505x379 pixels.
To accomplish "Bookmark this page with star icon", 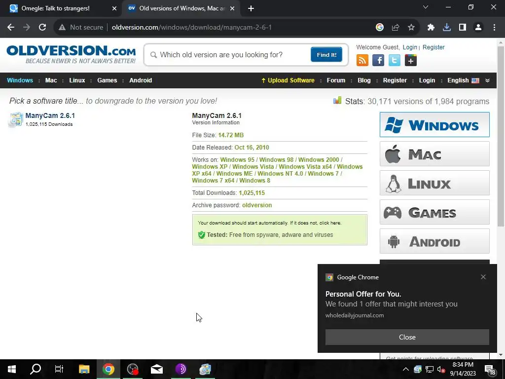I will 411,28.
